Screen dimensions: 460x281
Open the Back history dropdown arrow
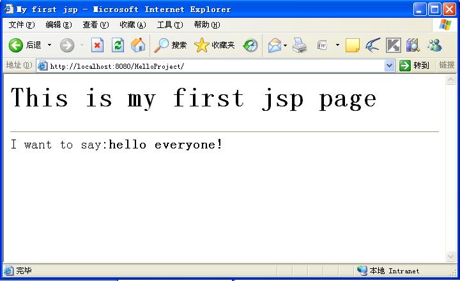[x=49, y=45]
